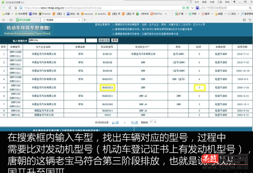Image resolution: width=253 pixels, height=173 pixels.
Task: Open the 收藏 menu in the top menu bar
Action: (x=212, y=2)
